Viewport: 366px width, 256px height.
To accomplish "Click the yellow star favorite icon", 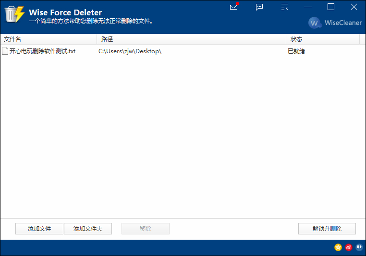I will tap(338, 247).
